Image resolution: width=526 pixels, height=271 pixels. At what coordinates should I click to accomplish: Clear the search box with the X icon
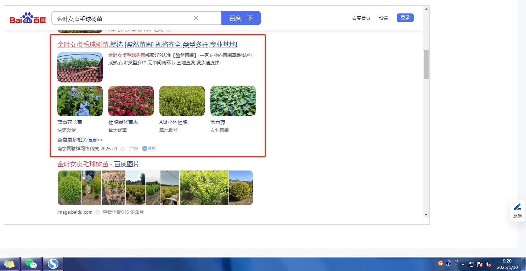(196, 18)
